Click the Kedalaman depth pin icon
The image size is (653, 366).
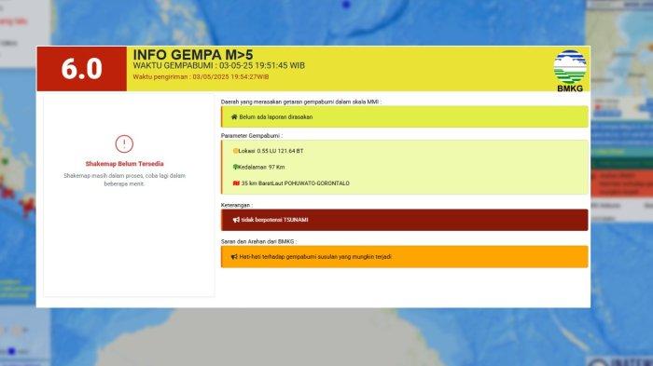(235, 168)
